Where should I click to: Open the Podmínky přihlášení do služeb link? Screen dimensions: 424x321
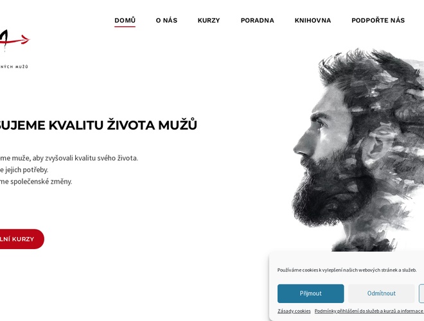tap(369, 311)
